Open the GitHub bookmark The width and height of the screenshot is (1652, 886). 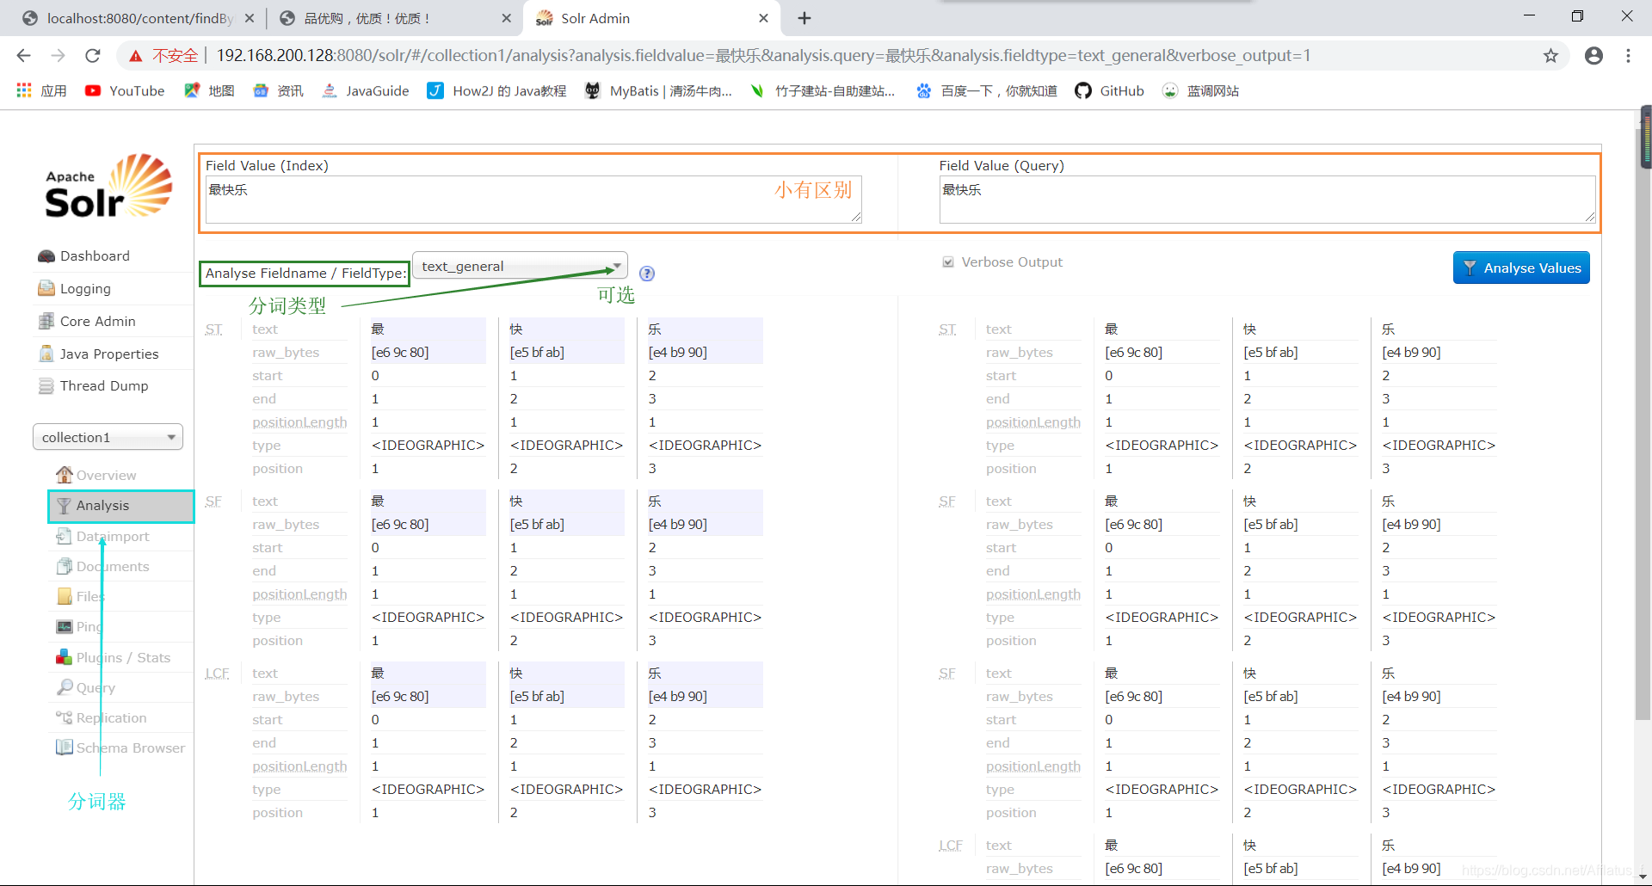[1110, 90]
